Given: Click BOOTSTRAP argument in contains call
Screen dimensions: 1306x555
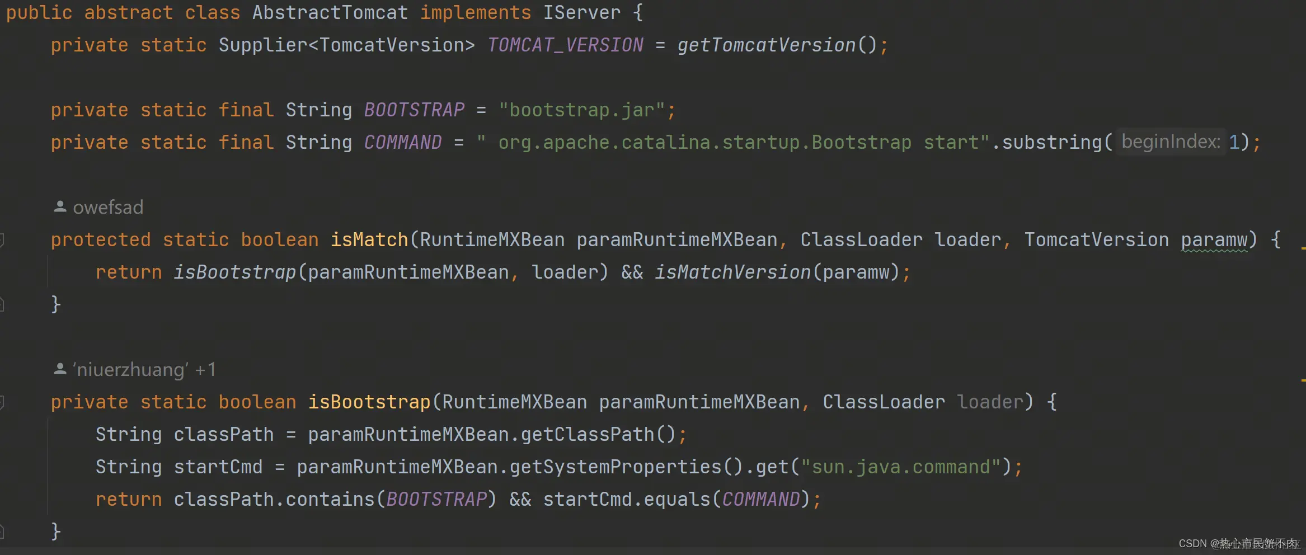Looking at the screenshot, I should [x=436, y=499].
